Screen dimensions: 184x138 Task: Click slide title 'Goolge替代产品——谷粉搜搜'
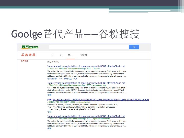click(75, 34)
